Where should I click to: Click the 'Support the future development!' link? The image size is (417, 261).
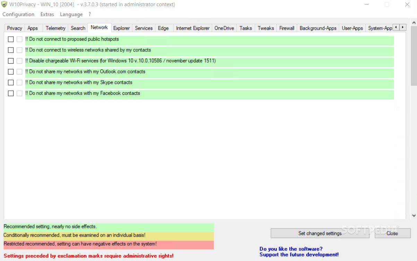click(299, 254)
